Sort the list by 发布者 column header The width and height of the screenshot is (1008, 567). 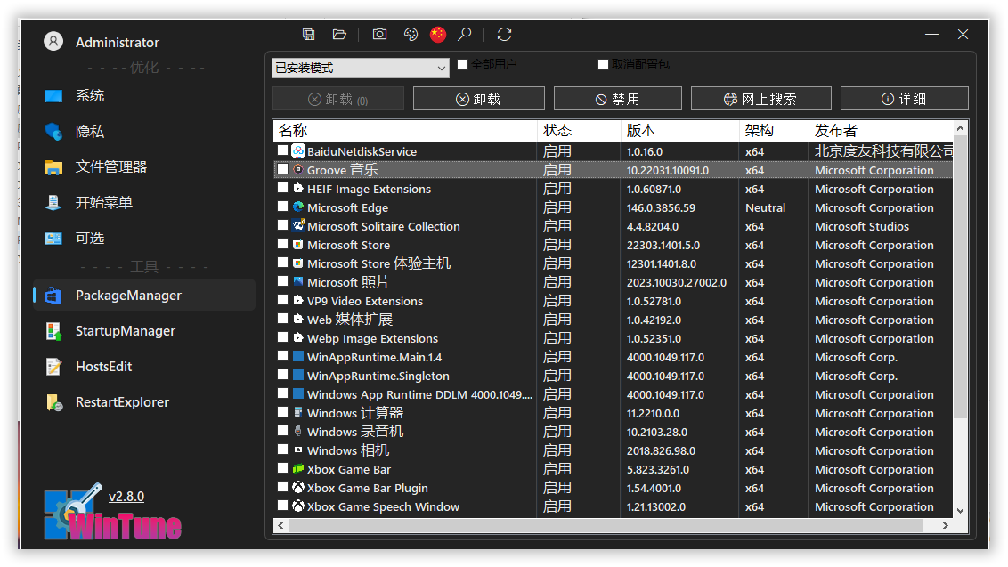882,130
